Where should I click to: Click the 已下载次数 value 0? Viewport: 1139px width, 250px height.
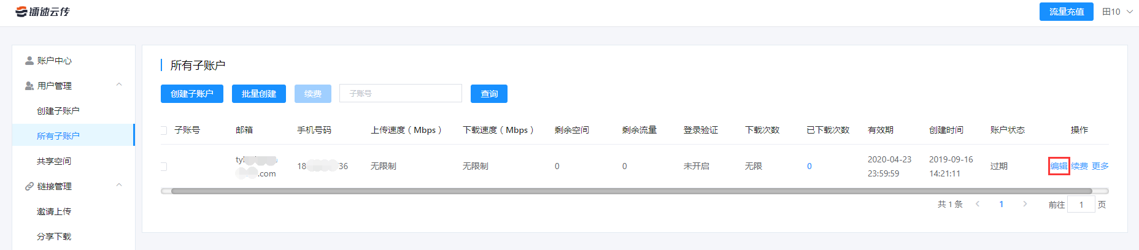(x=809, y=166)
